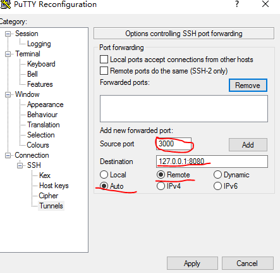Collapse the SSH tree node
Image resolution: width=280 pixels, height=273 pixels.
pos(20,165)
